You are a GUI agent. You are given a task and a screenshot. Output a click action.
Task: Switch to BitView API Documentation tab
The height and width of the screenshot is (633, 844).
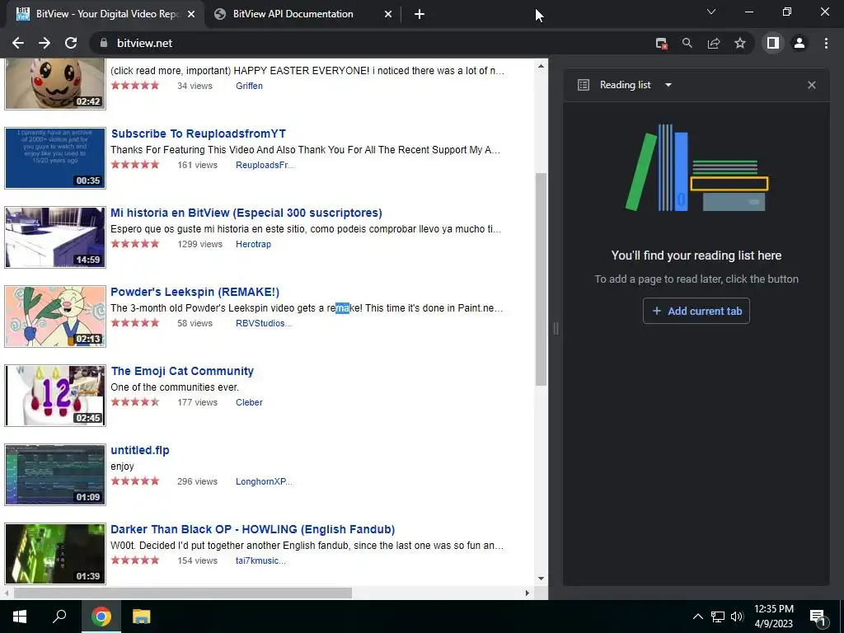point(303,15)
